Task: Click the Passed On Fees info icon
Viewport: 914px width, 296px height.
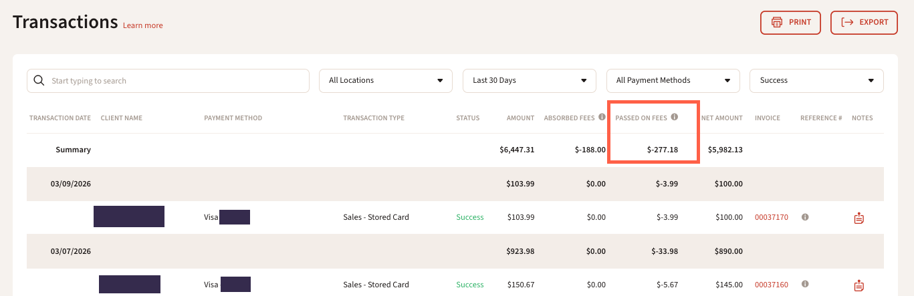Action: point(675,118)
